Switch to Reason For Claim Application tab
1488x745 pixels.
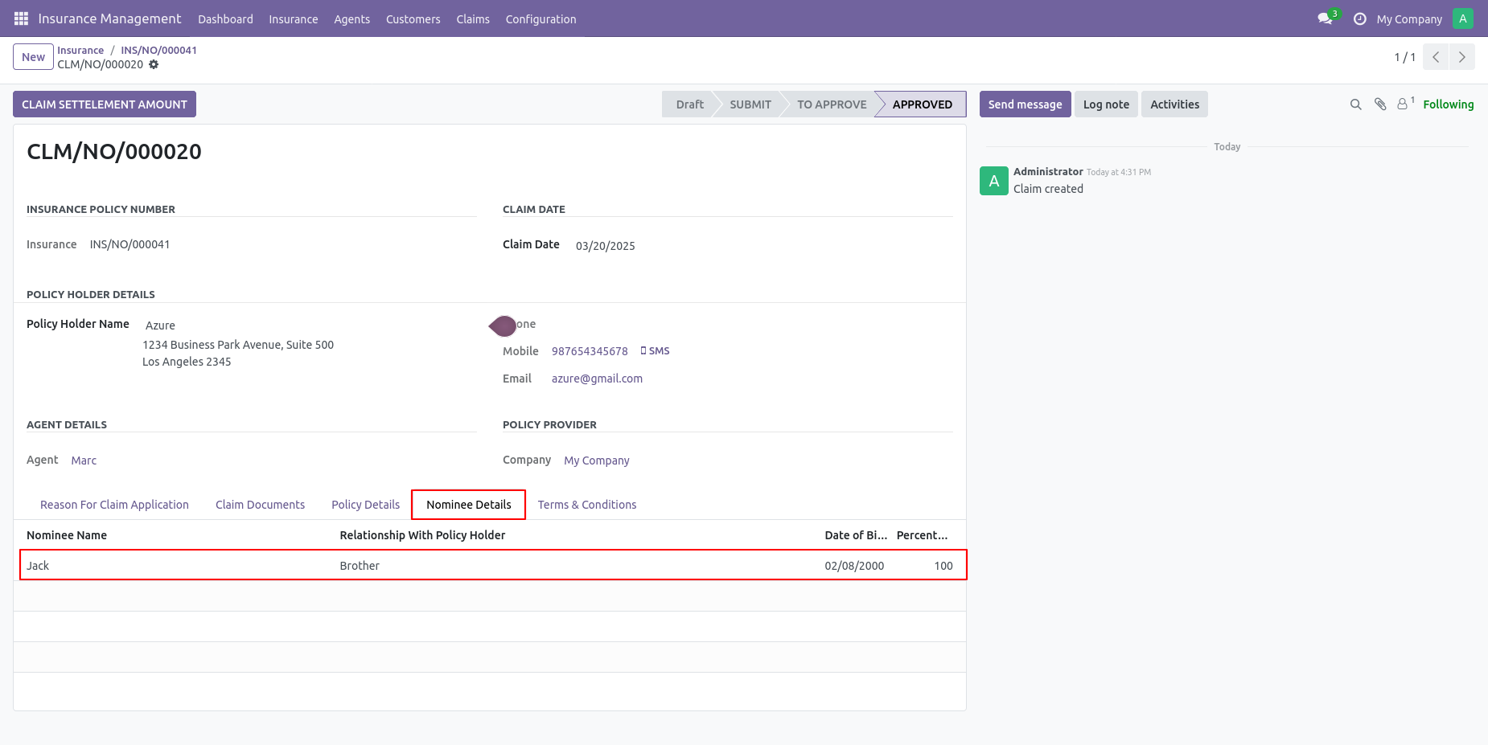pos(114,505)
